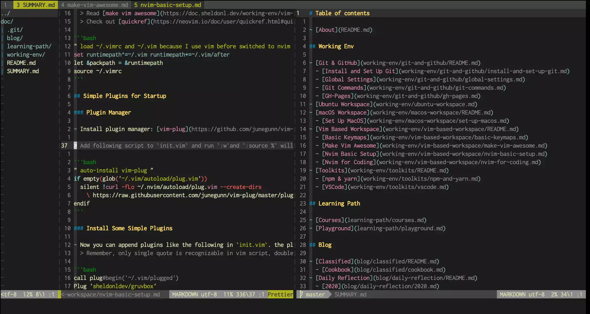Click the Prettier status indicator
This screenshot has height=314, width=590.
pos(280,294)
